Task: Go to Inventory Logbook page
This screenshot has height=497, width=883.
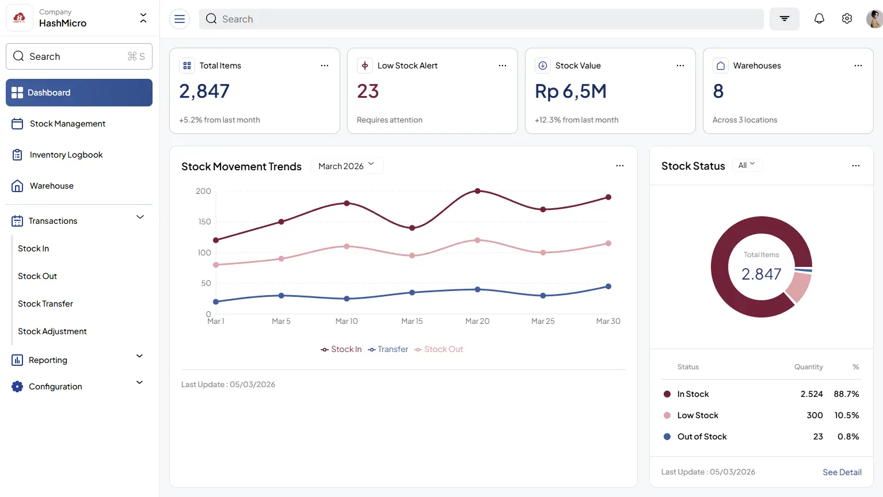Action: point(66,155)
